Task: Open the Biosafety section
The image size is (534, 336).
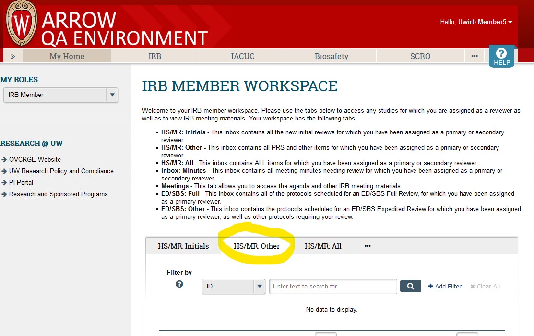Action: [x=331, y=56]
